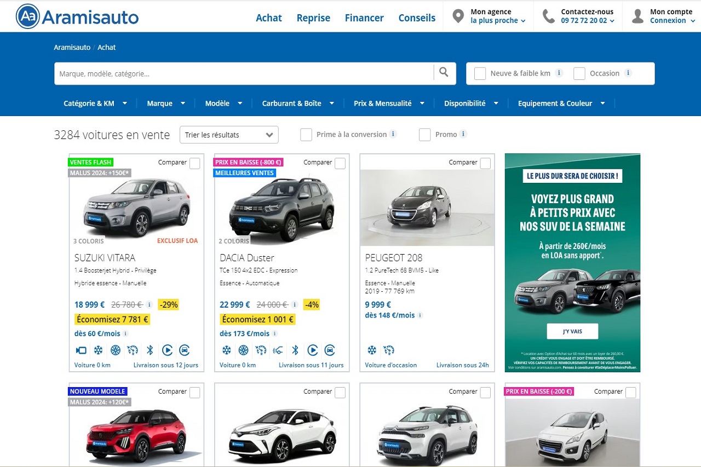Open the Trier les résultats dropdown
The width and height of the screenshot is (701, 467).
pos(229,135)
